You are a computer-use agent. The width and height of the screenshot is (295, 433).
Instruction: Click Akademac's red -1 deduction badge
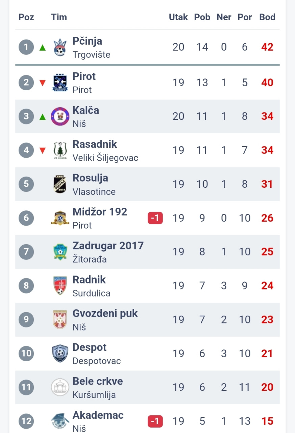(x=155, y=421)
